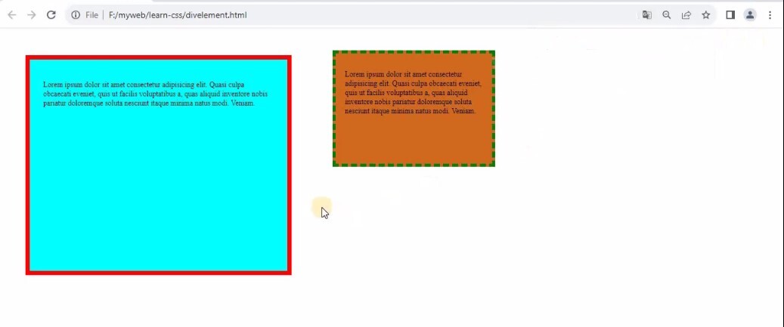Screen dimensions: 784x327
Task: Open Chrome's three-dot menu
Action: [x=770, y=15]
